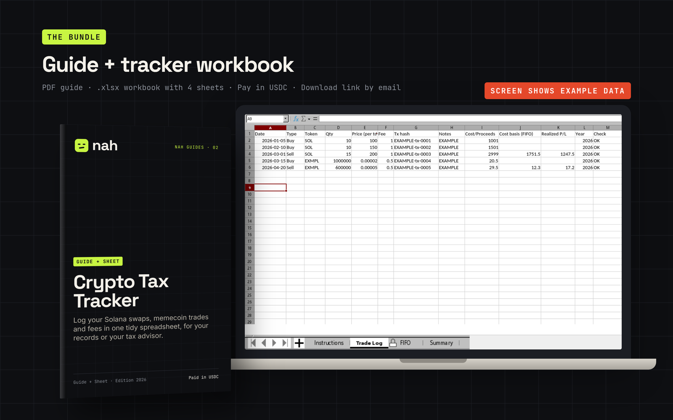Screen dimensions: 673x420
Task: Open the FIFO sheet tab
Action: click(x=405, y=343)
